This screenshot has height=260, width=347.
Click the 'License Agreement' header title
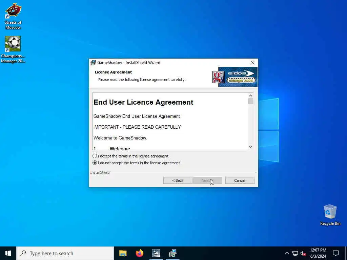(x=113, y=72)
